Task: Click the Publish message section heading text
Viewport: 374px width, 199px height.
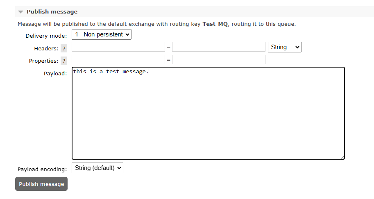Action: coord(52,12)
